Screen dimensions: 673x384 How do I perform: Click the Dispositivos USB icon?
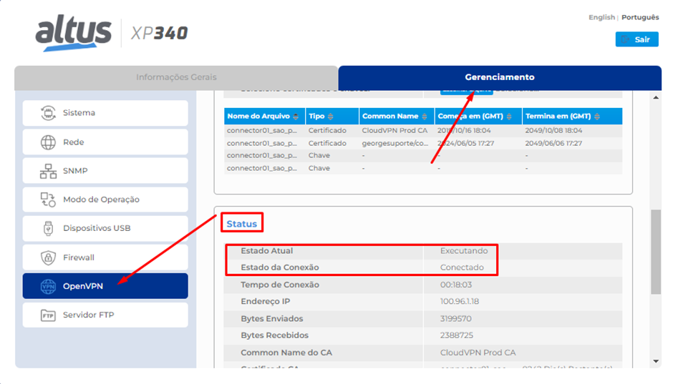48,229
